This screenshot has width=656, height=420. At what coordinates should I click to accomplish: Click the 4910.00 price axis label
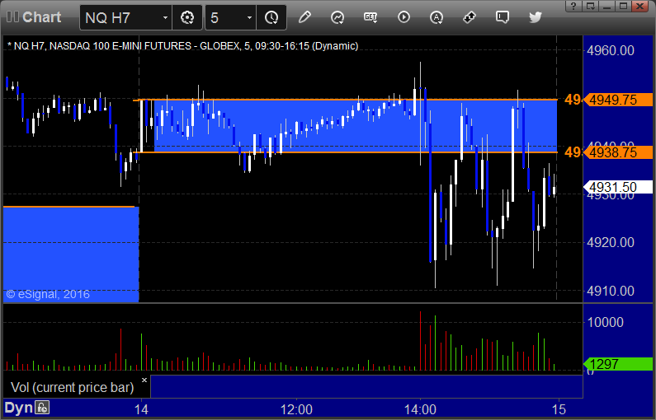pyautogui.click(x=611, y=291)
